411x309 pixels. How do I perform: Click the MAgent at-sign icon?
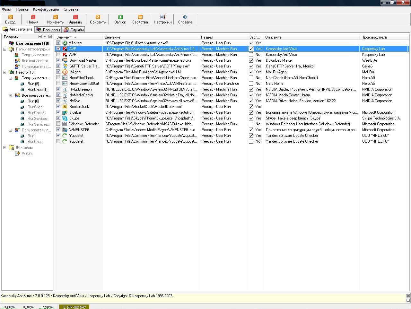coord(65,72)
